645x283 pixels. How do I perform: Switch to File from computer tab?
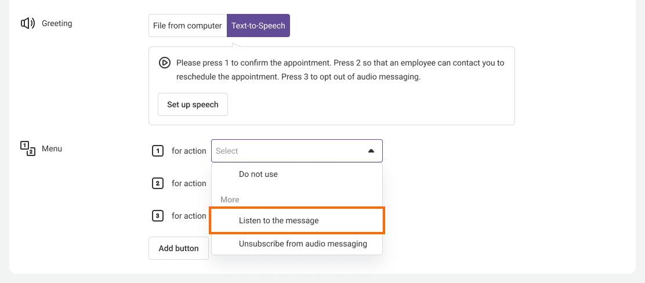187,26
